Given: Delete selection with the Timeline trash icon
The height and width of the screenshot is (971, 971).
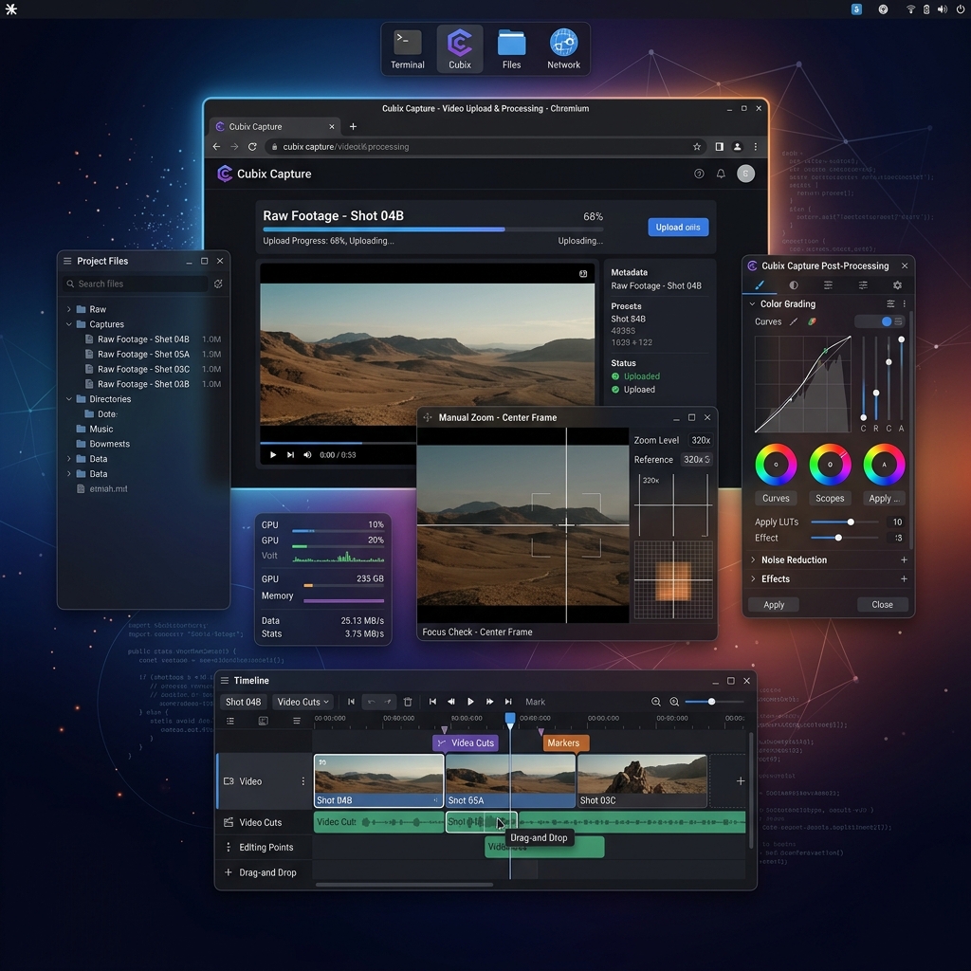Looking at the screenshot, I should coord(408,702).
